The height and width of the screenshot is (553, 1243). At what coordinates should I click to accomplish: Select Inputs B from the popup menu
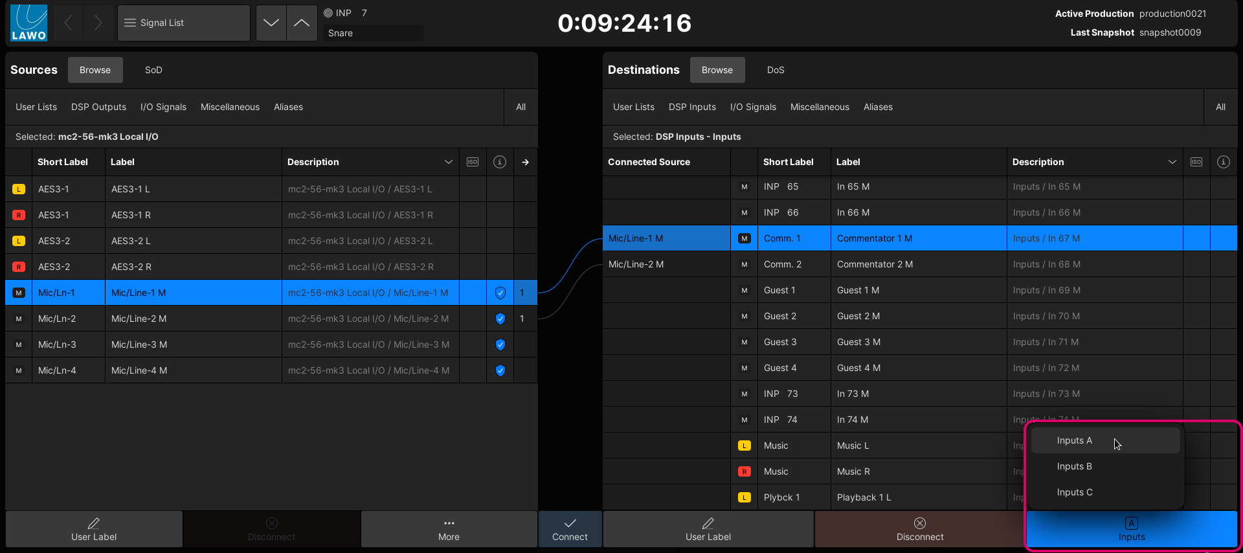click(1074, 466)
